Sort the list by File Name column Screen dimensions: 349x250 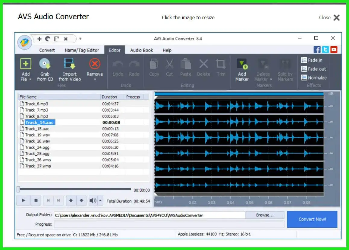click(x=59, y=97)
